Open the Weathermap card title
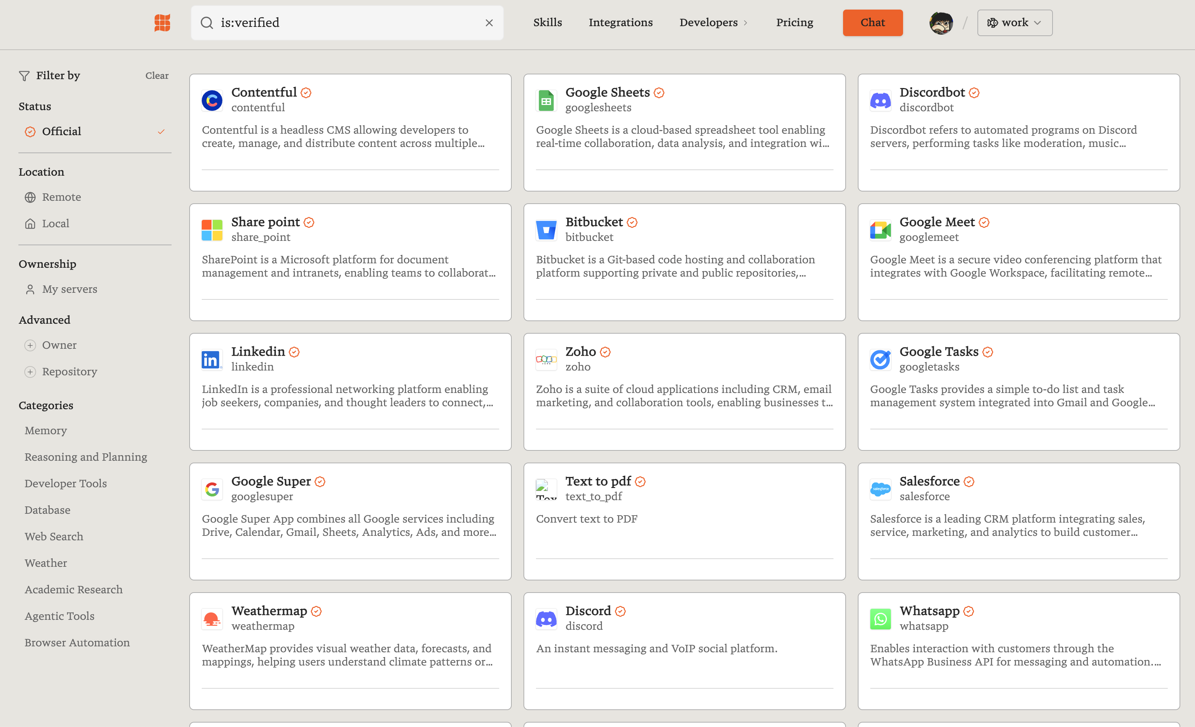Viewport: 1195px width, 727px height. click(269, 611)
